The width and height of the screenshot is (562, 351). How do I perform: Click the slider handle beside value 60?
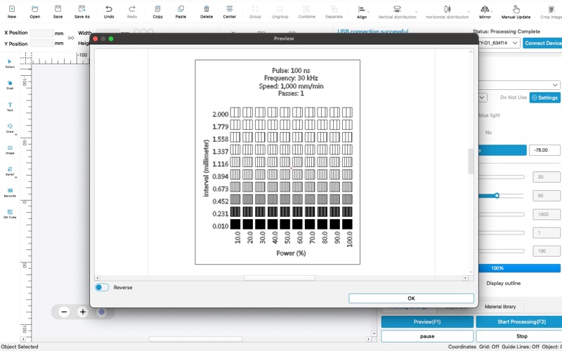[497, 196]
